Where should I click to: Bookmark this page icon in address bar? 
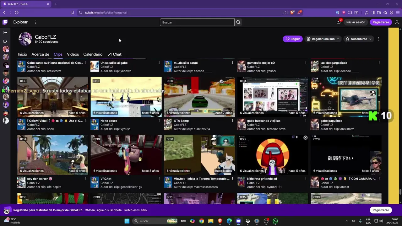[72, 13]
